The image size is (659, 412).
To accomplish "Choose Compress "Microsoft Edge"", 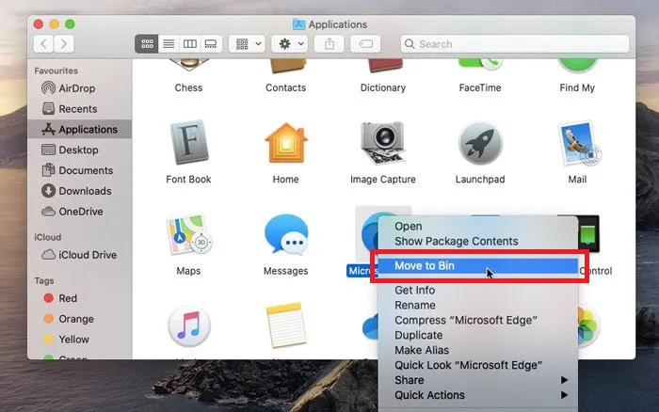I will [478, 320].
